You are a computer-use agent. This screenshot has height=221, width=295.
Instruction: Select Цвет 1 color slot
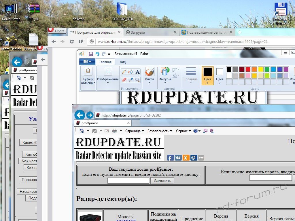pos(207,75)
